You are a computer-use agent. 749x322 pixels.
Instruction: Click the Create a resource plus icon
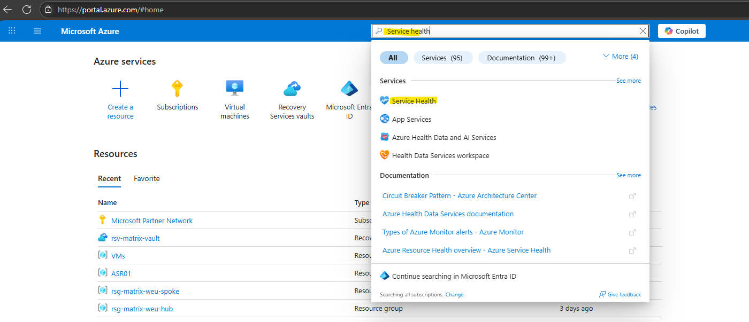[120, 88]
